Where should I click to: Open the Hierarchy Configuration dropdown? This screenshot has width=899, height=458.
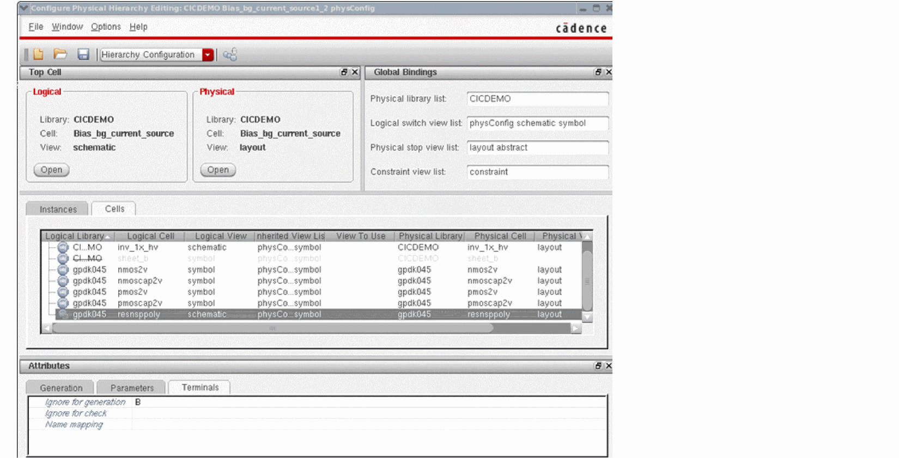[208, 54]
